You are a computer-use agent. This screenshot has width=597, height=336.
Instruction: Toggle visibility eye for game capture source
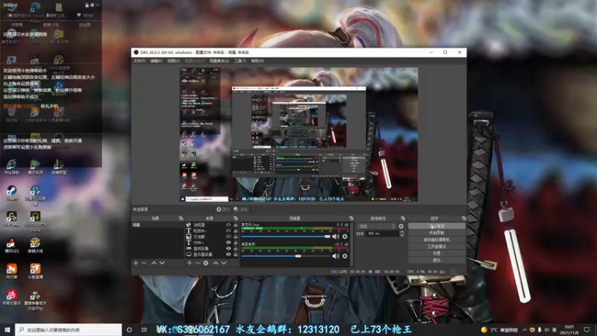click(228, 249)
